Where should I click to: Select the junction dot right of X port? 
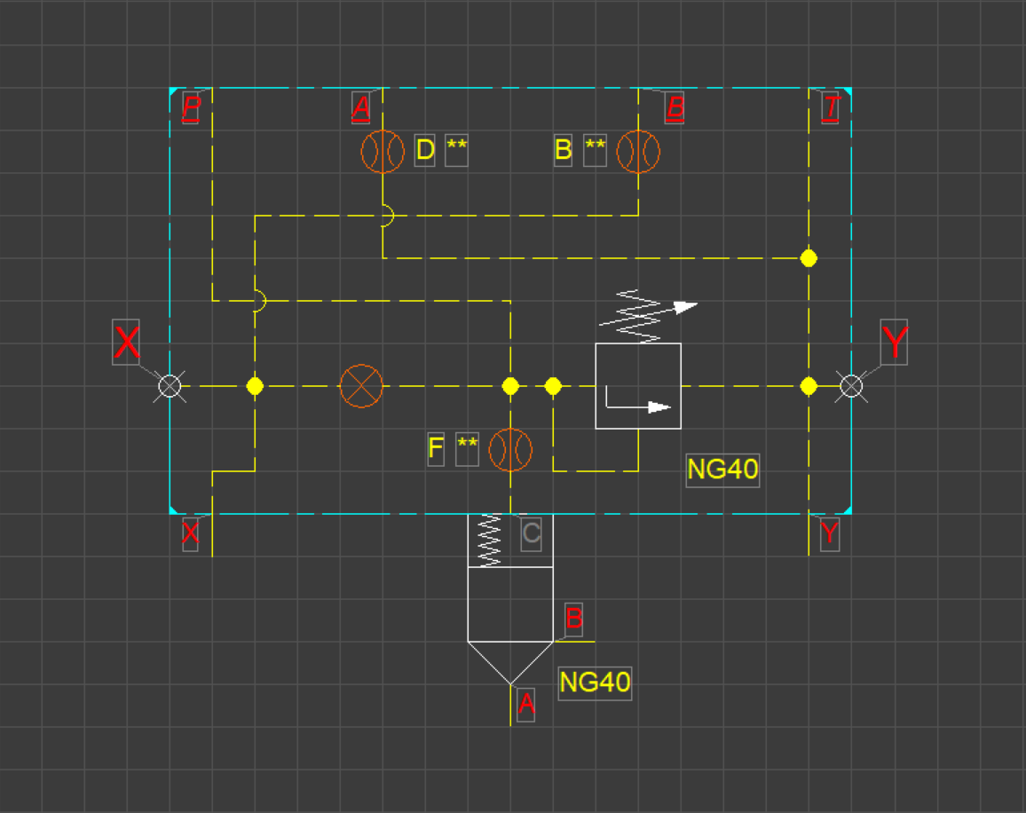255,386
